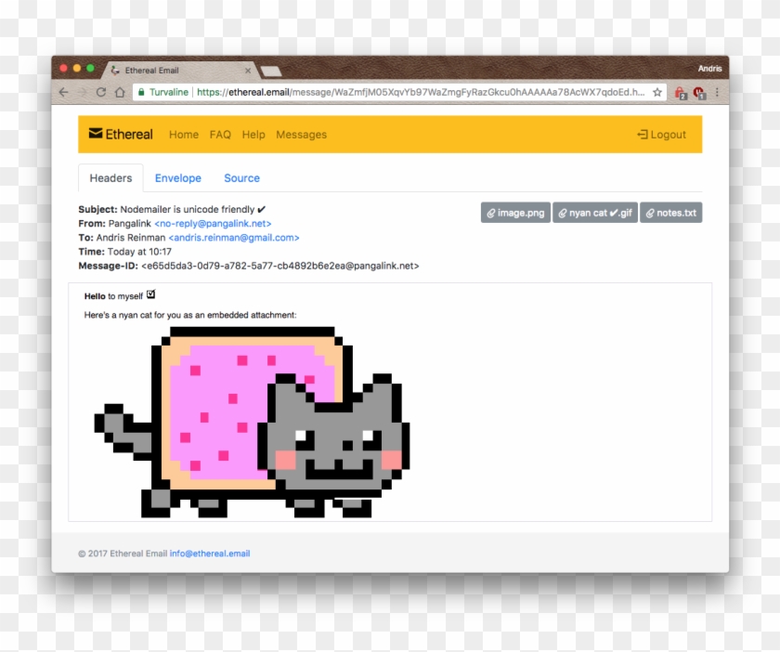The image size is (780, 652).
Task: Open the nyan cat ✔.gif attachment
Action: tap(595, 212)
